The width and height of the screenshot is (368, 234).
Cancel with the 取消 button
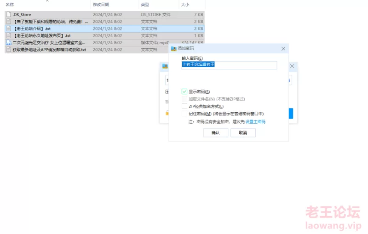tap(243, 133)
